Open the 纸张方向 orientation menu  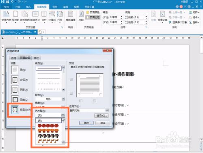25,16
